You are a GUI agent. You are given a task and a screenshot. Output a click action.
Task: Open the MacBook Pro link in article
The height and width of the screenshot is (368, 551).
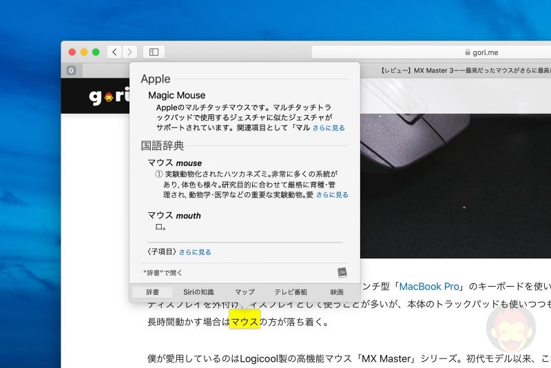(x=429, y=287)
